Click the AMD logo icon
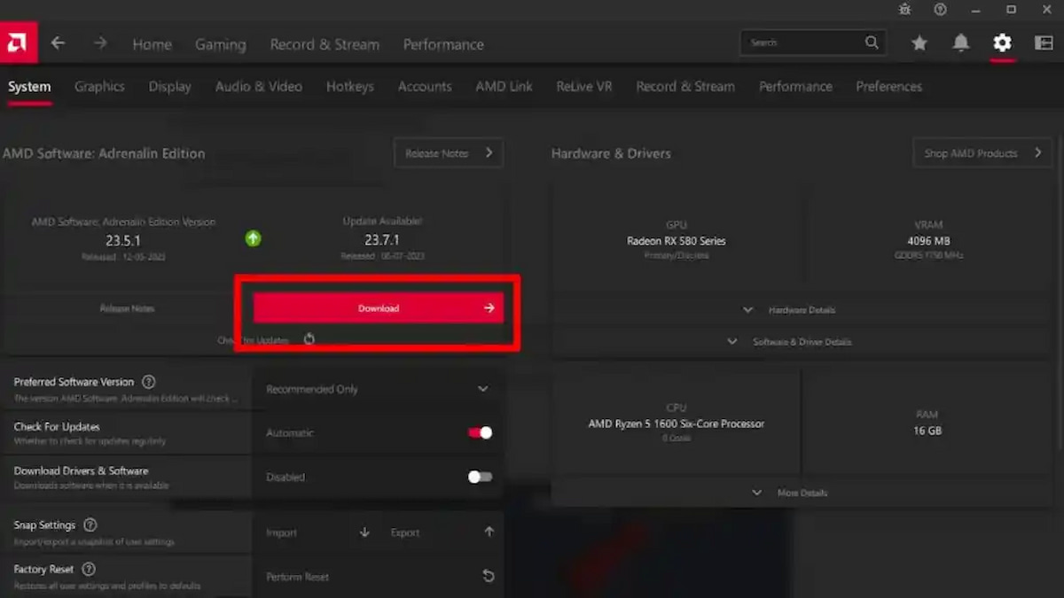 pyautogui.click(x=18, y=43)
